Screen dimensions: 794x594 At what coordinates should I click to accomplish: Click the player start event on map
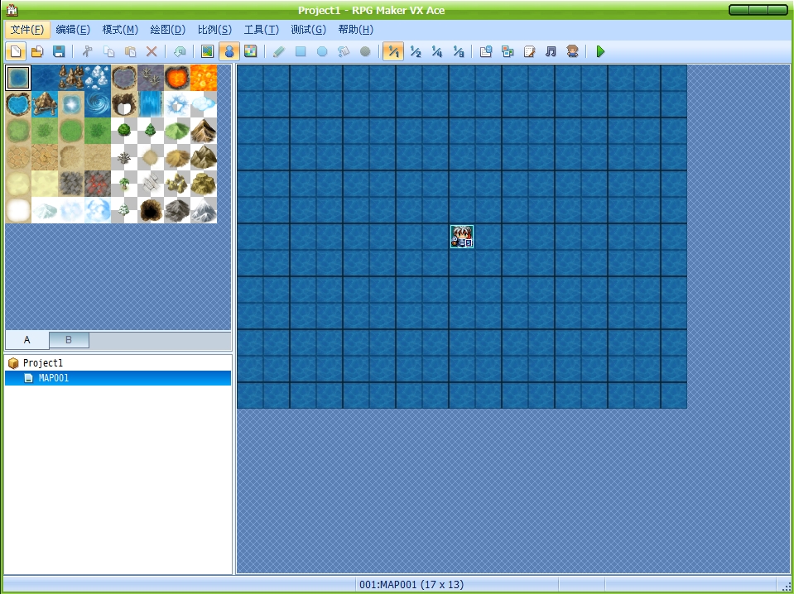point(462,237)
